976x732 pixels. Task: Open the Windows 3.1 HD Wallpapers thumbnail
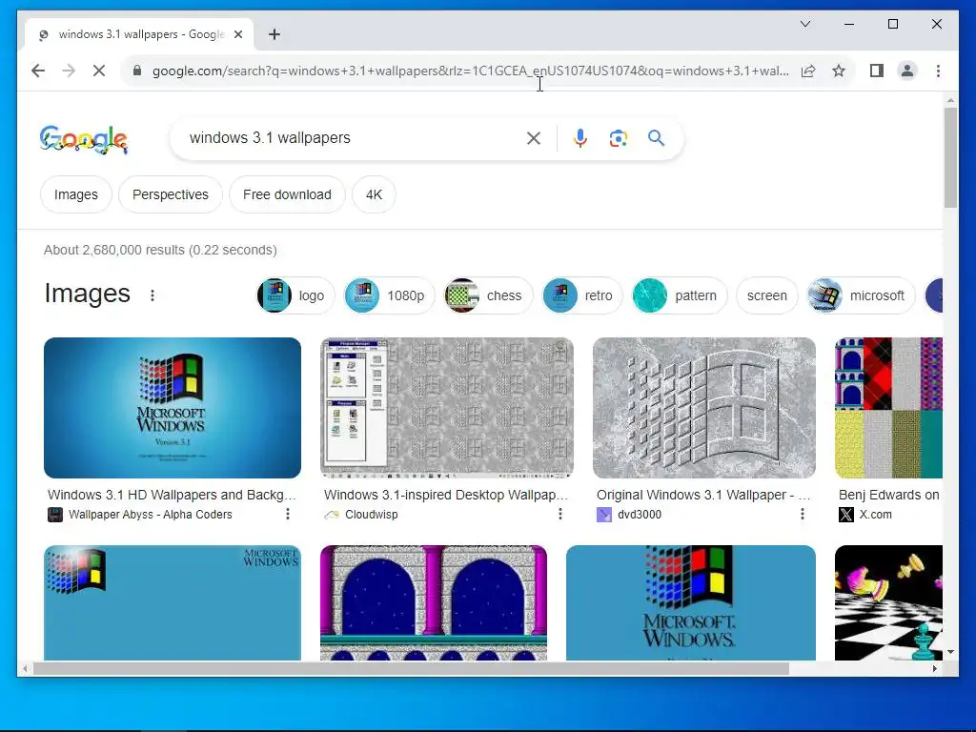pos(173,408)
